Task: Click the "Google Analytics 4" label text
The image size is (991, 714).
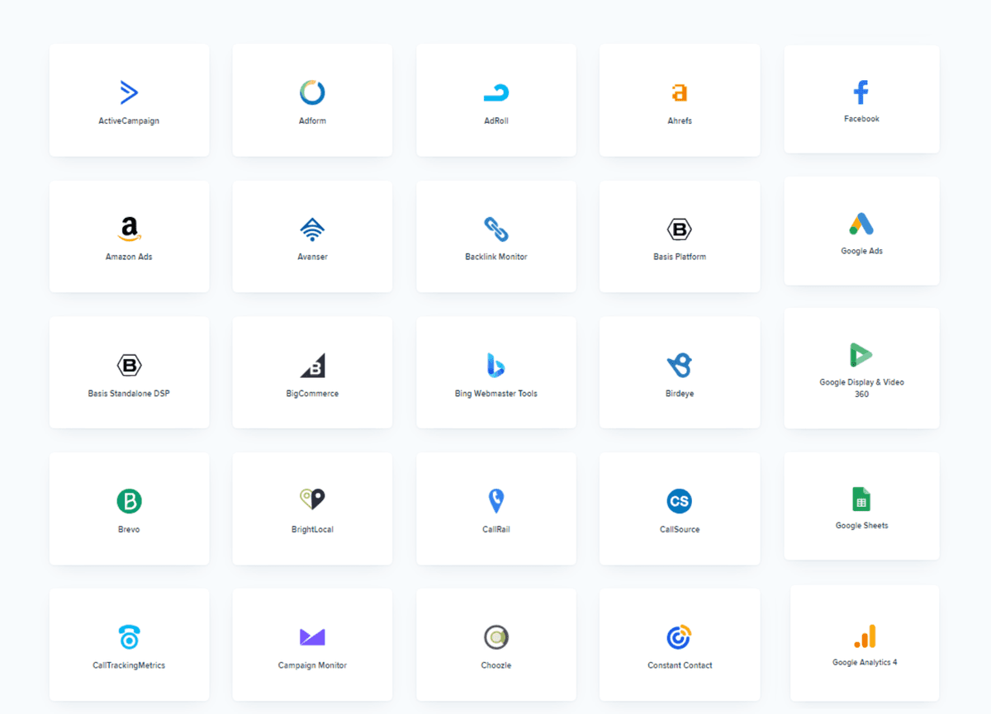Action: (x=865, y=662)
